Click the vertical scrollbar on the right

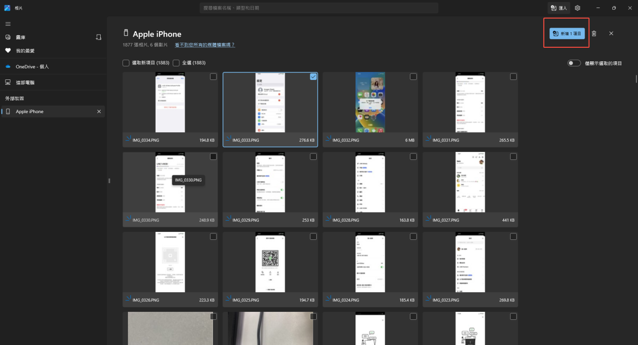pos(636,78)
